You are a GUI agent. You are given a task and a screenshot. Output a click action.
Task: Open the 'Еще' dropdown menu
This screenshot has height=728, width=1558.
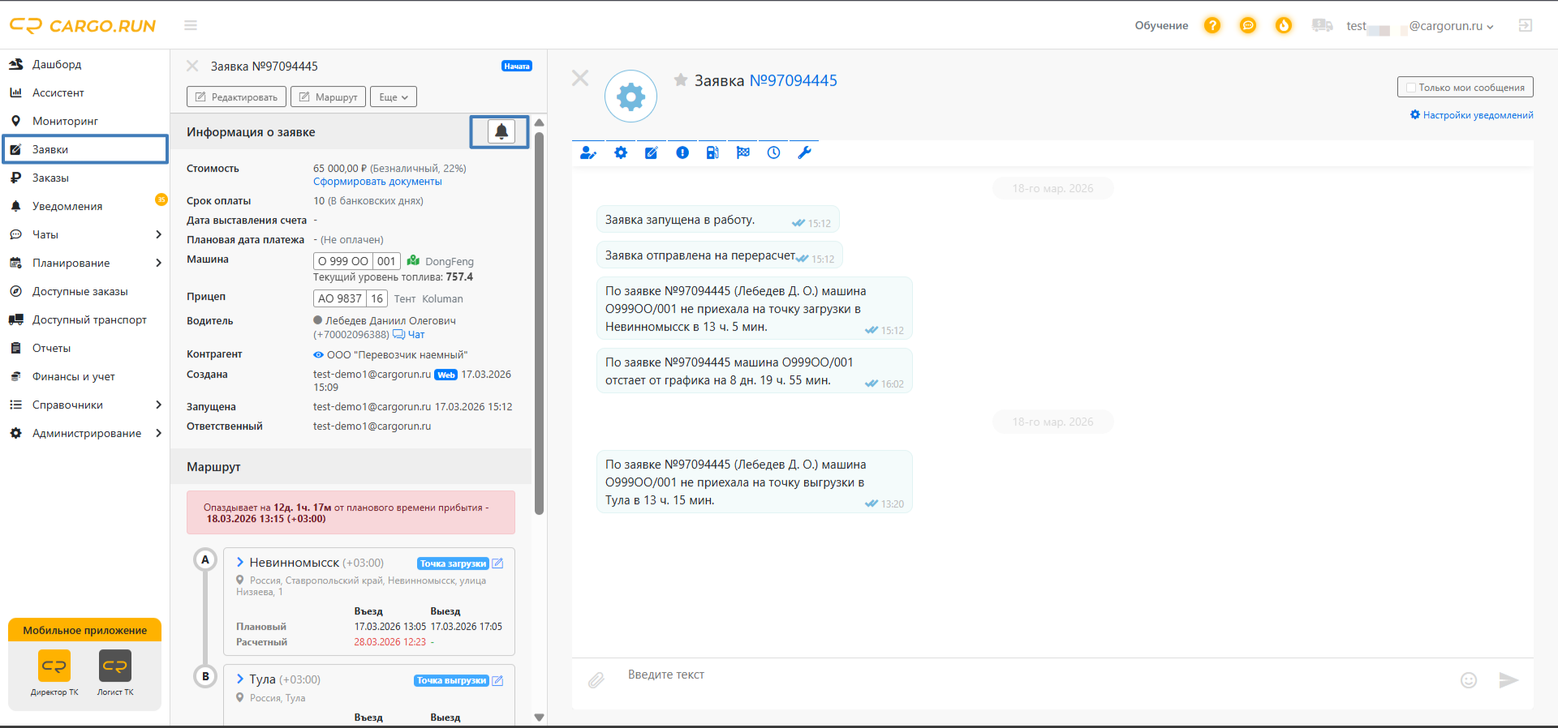click(x=394, y=97)
